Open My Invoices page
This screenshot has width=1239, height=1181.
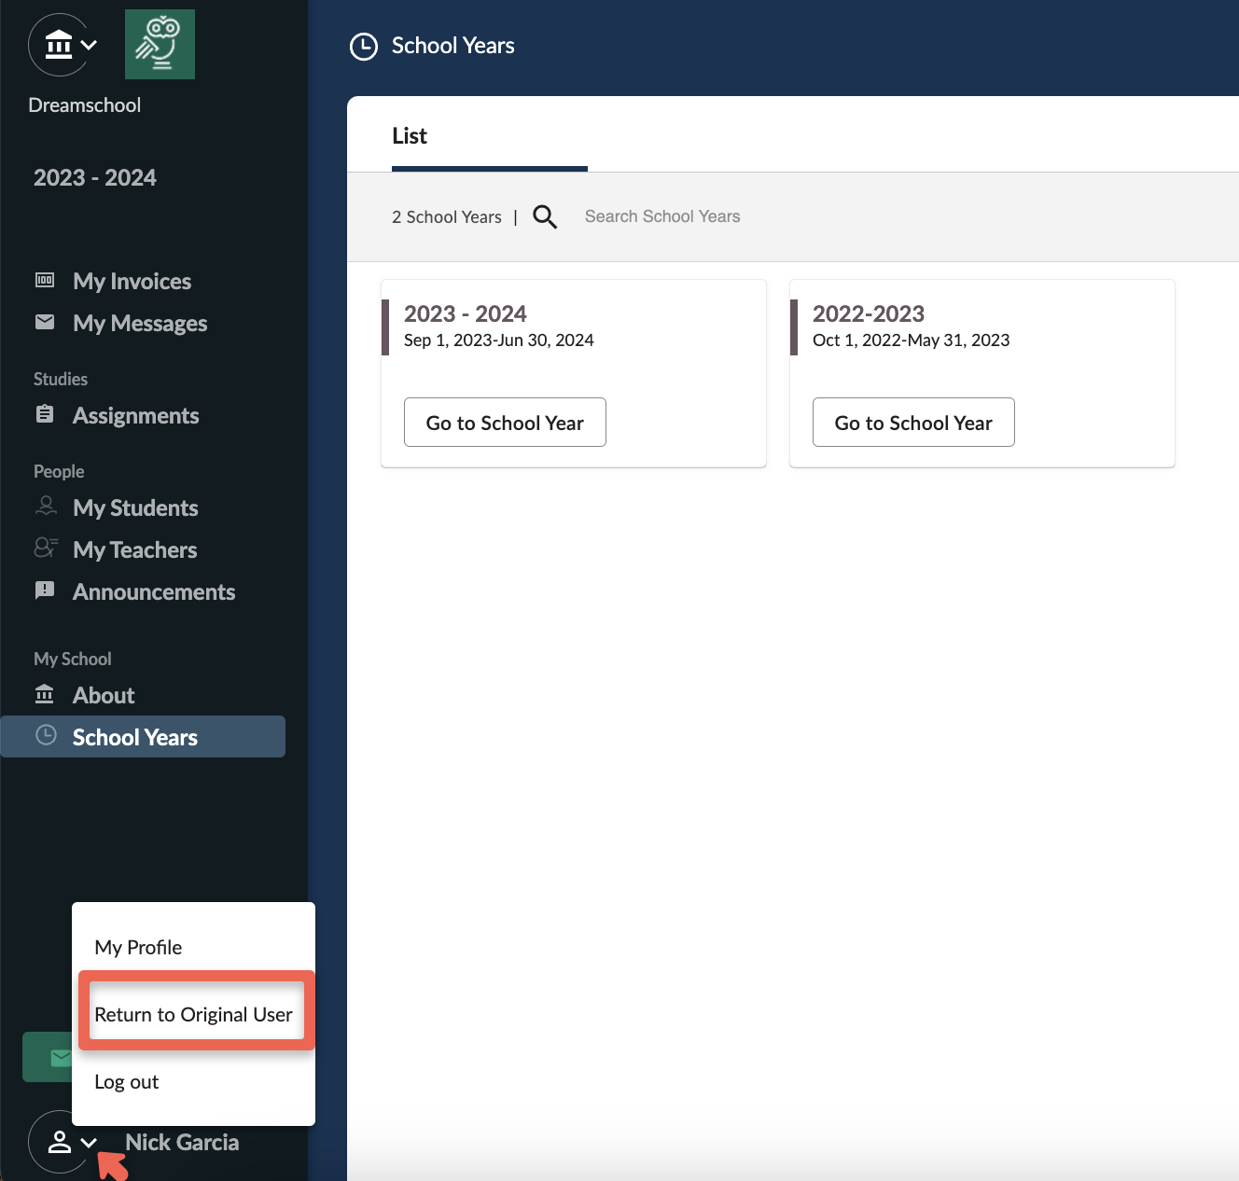(132, 281)
